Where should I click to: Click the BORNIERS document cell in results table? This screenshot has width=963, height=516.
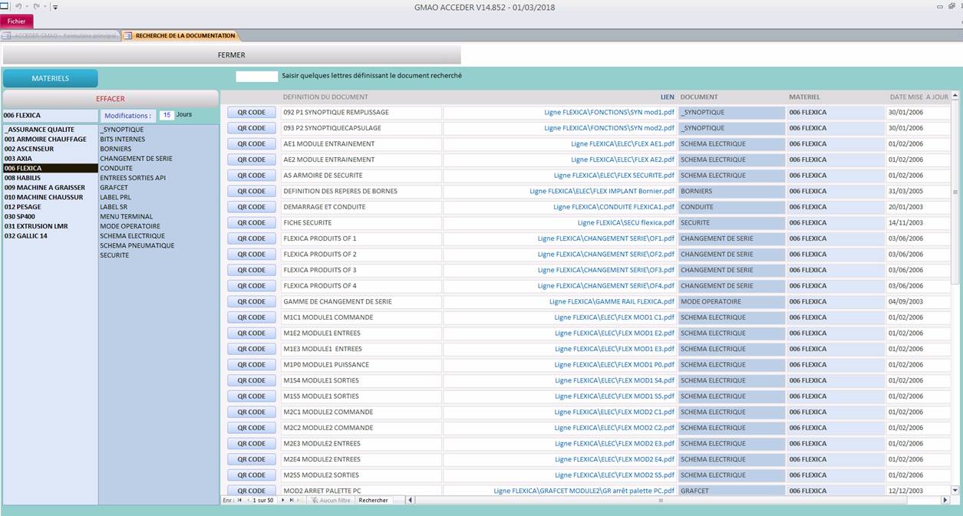click(x=731, y=191)
